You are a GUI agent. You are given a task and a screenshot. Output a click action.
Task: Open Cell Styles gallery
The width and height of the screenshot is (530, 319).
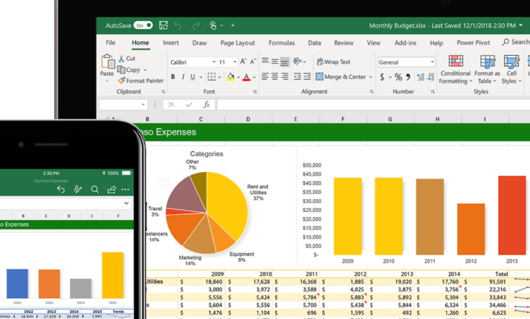[512, 70]
